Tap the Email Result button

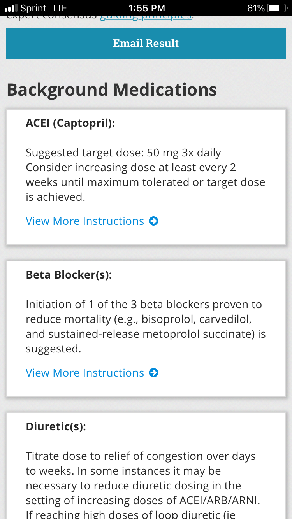tap(146, 43)
